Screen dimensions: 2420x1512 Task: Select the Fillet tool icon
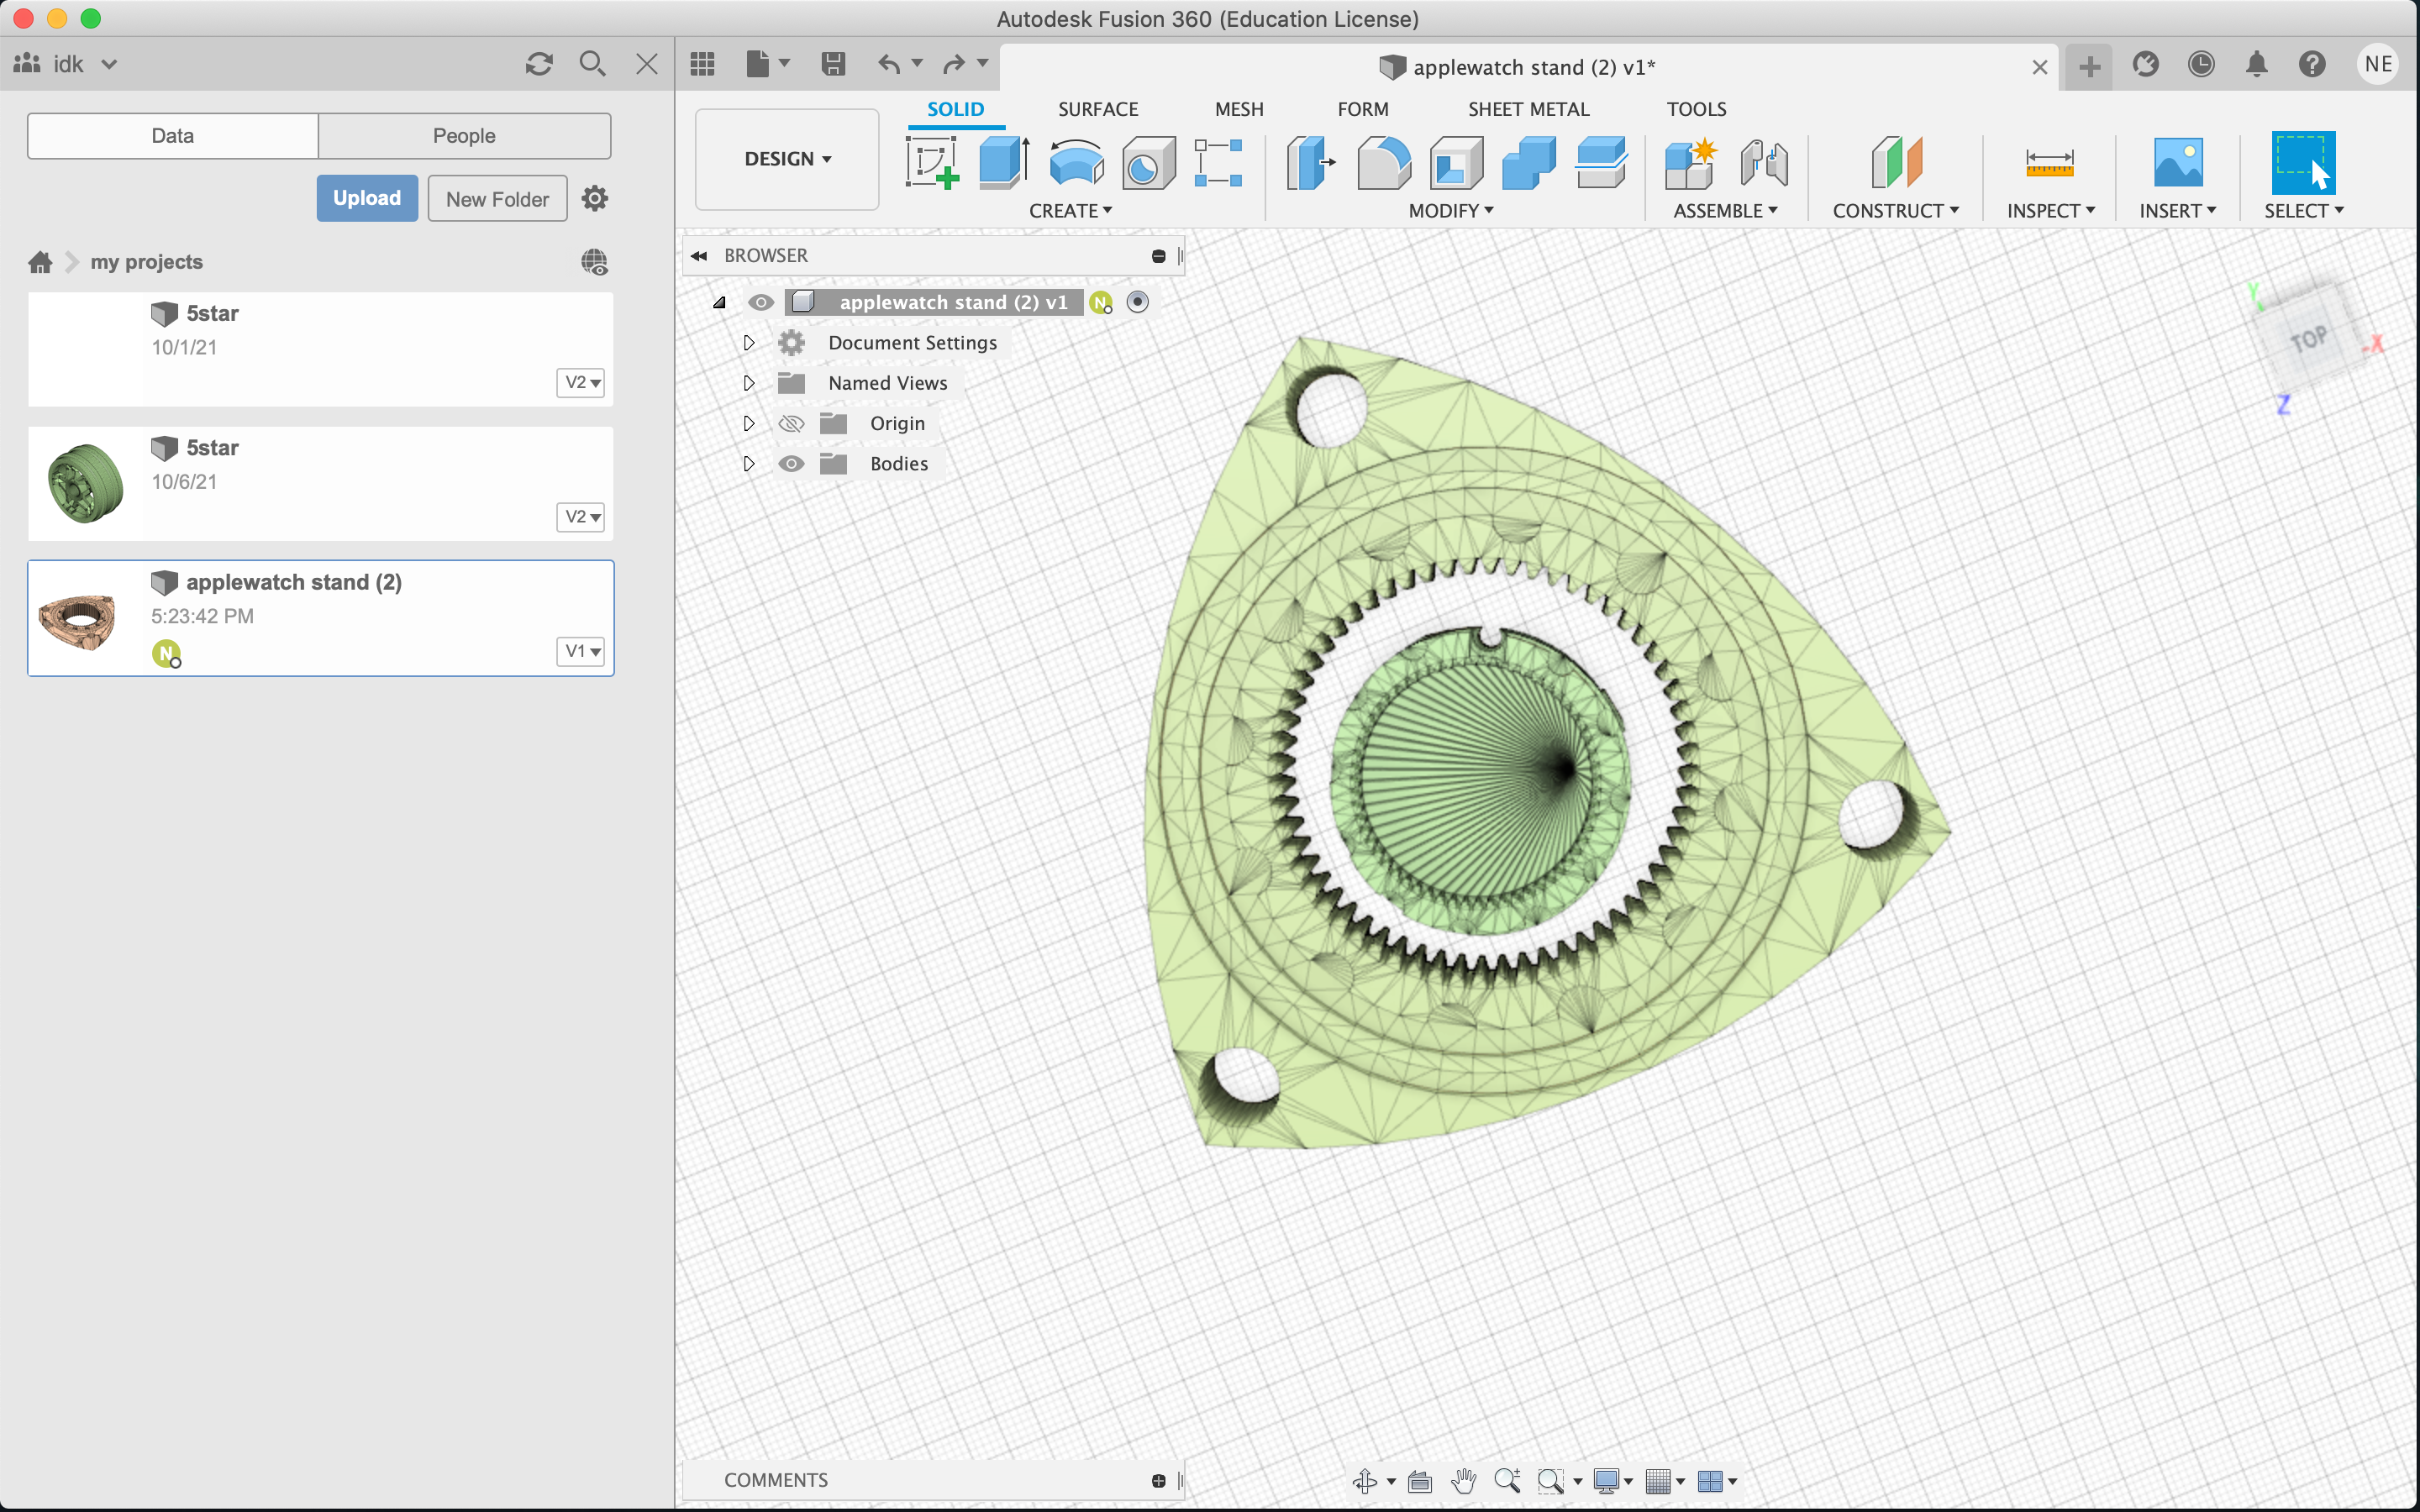coord(1385,160)
